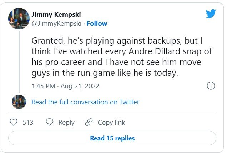
Task: Click the copy link chain icon
Action: point(89,122)
